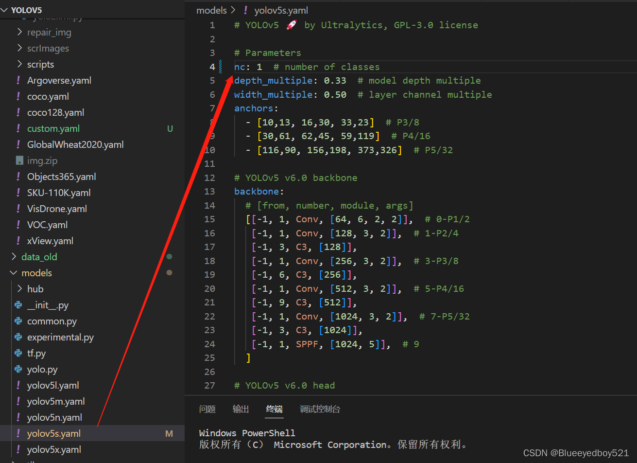Click the zip file icon for img.zip
The image size is (637, 463).
19,160
